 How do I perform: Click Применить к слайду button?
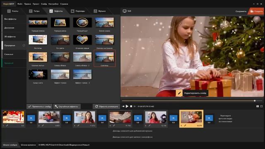click(40, 106)
